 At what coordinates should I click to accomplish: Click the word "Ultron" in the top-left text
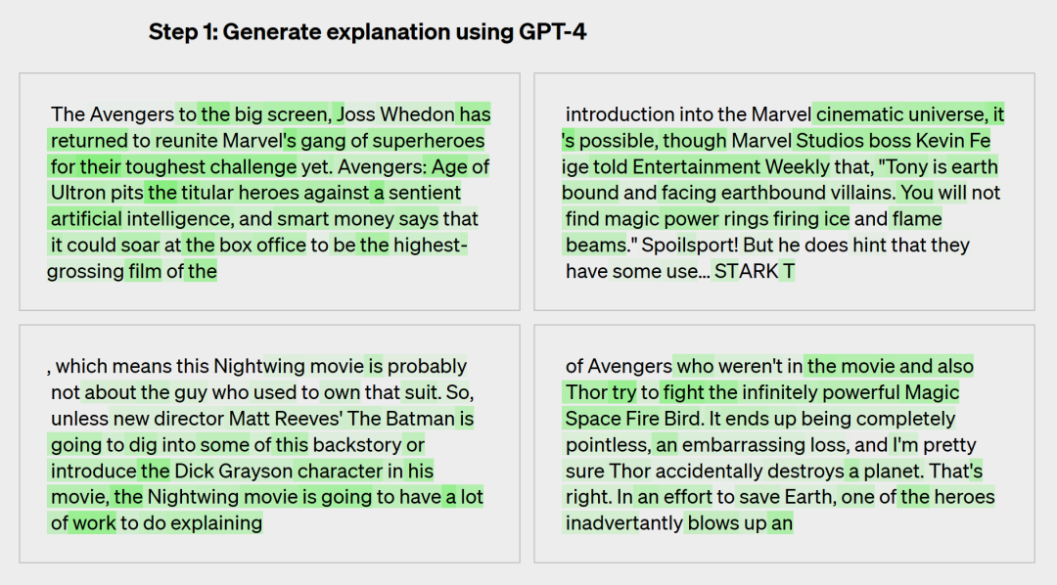(78, 193)
